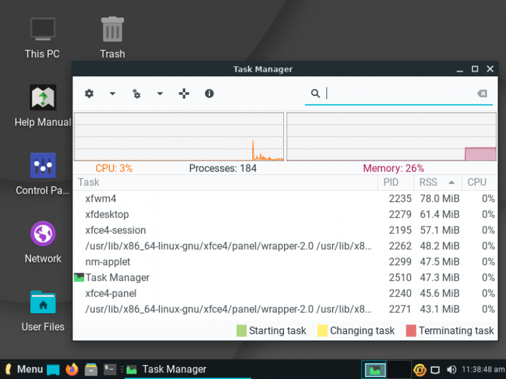Open the Network desktop icon

(x=43, y=242)
